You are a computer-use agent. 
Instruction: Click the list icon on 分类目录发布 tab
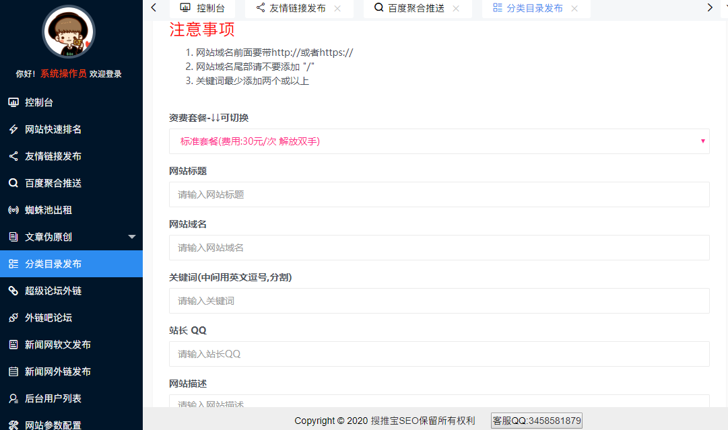click(497, 7)
